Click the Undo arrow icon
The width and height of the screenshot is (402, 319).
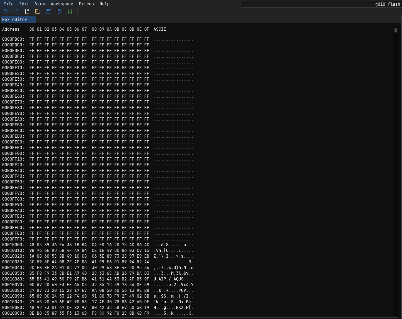pyautogui.click(x=6, y=11)
